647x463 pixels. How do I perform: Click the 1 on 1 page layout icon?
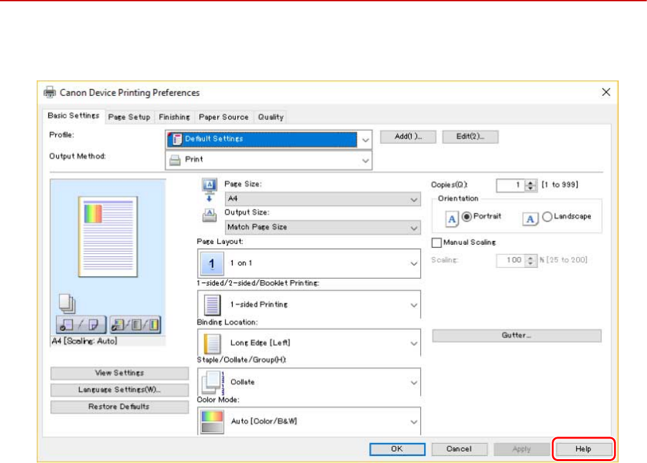click(211, 263)
